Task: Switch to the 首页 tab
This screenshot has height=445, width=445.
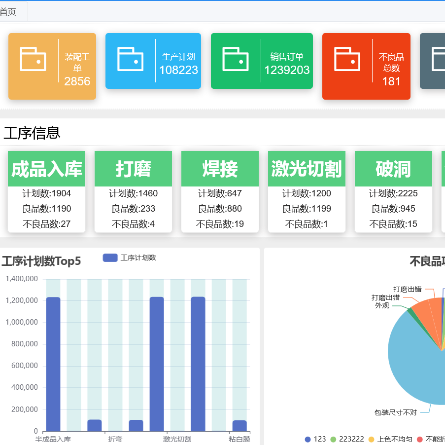Action: [x=8, y=11]
